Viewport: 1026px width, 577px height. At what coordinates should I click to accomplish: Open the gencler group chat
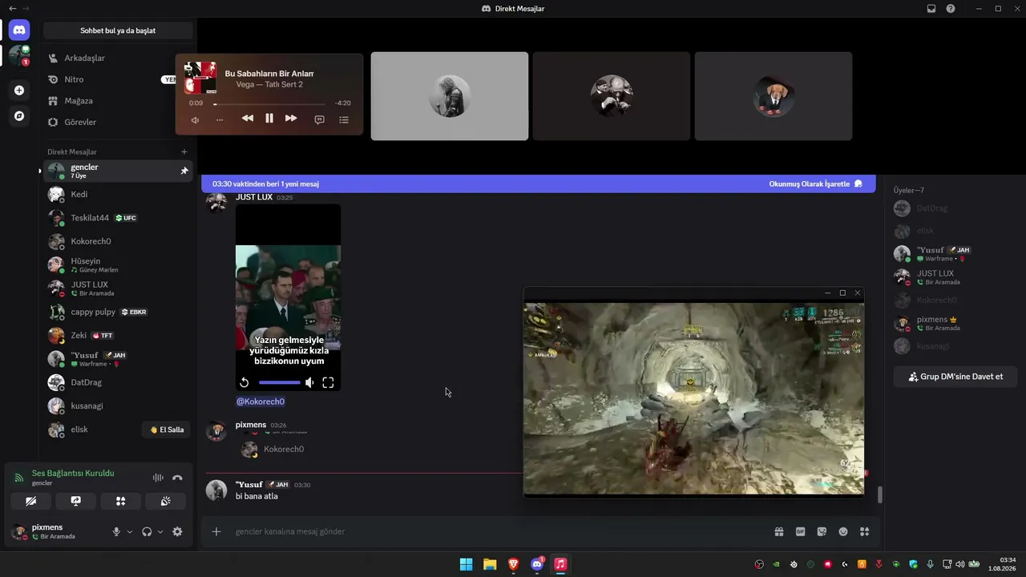tap(118, 171)
